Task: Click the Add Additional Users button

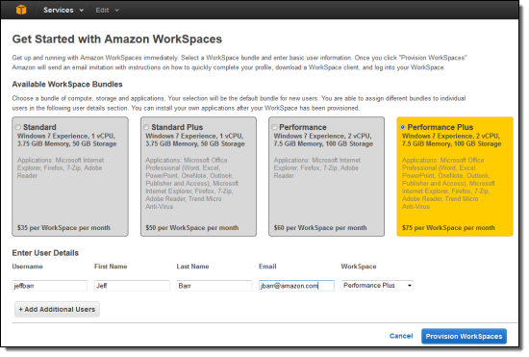Action: (57, 310)
